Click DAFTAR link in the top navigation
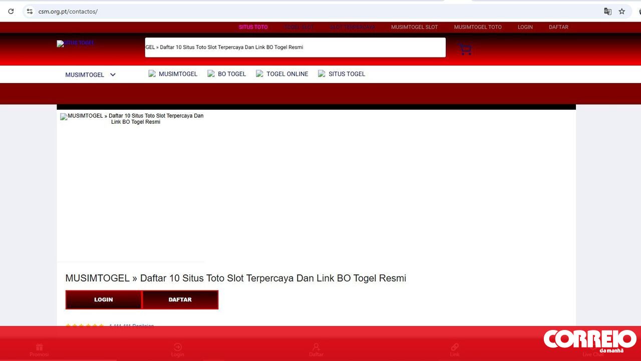Viewport: 641px width, 361px height. [558, 27]
